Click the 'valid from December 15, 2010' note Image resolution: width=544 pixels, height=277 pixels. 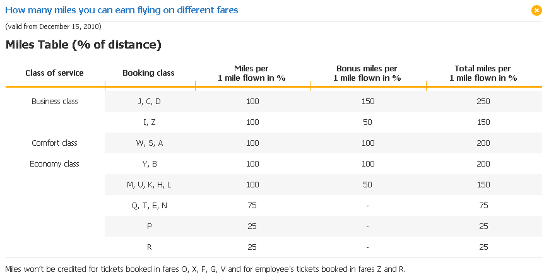pyautogui.click(x=53, y=27)
